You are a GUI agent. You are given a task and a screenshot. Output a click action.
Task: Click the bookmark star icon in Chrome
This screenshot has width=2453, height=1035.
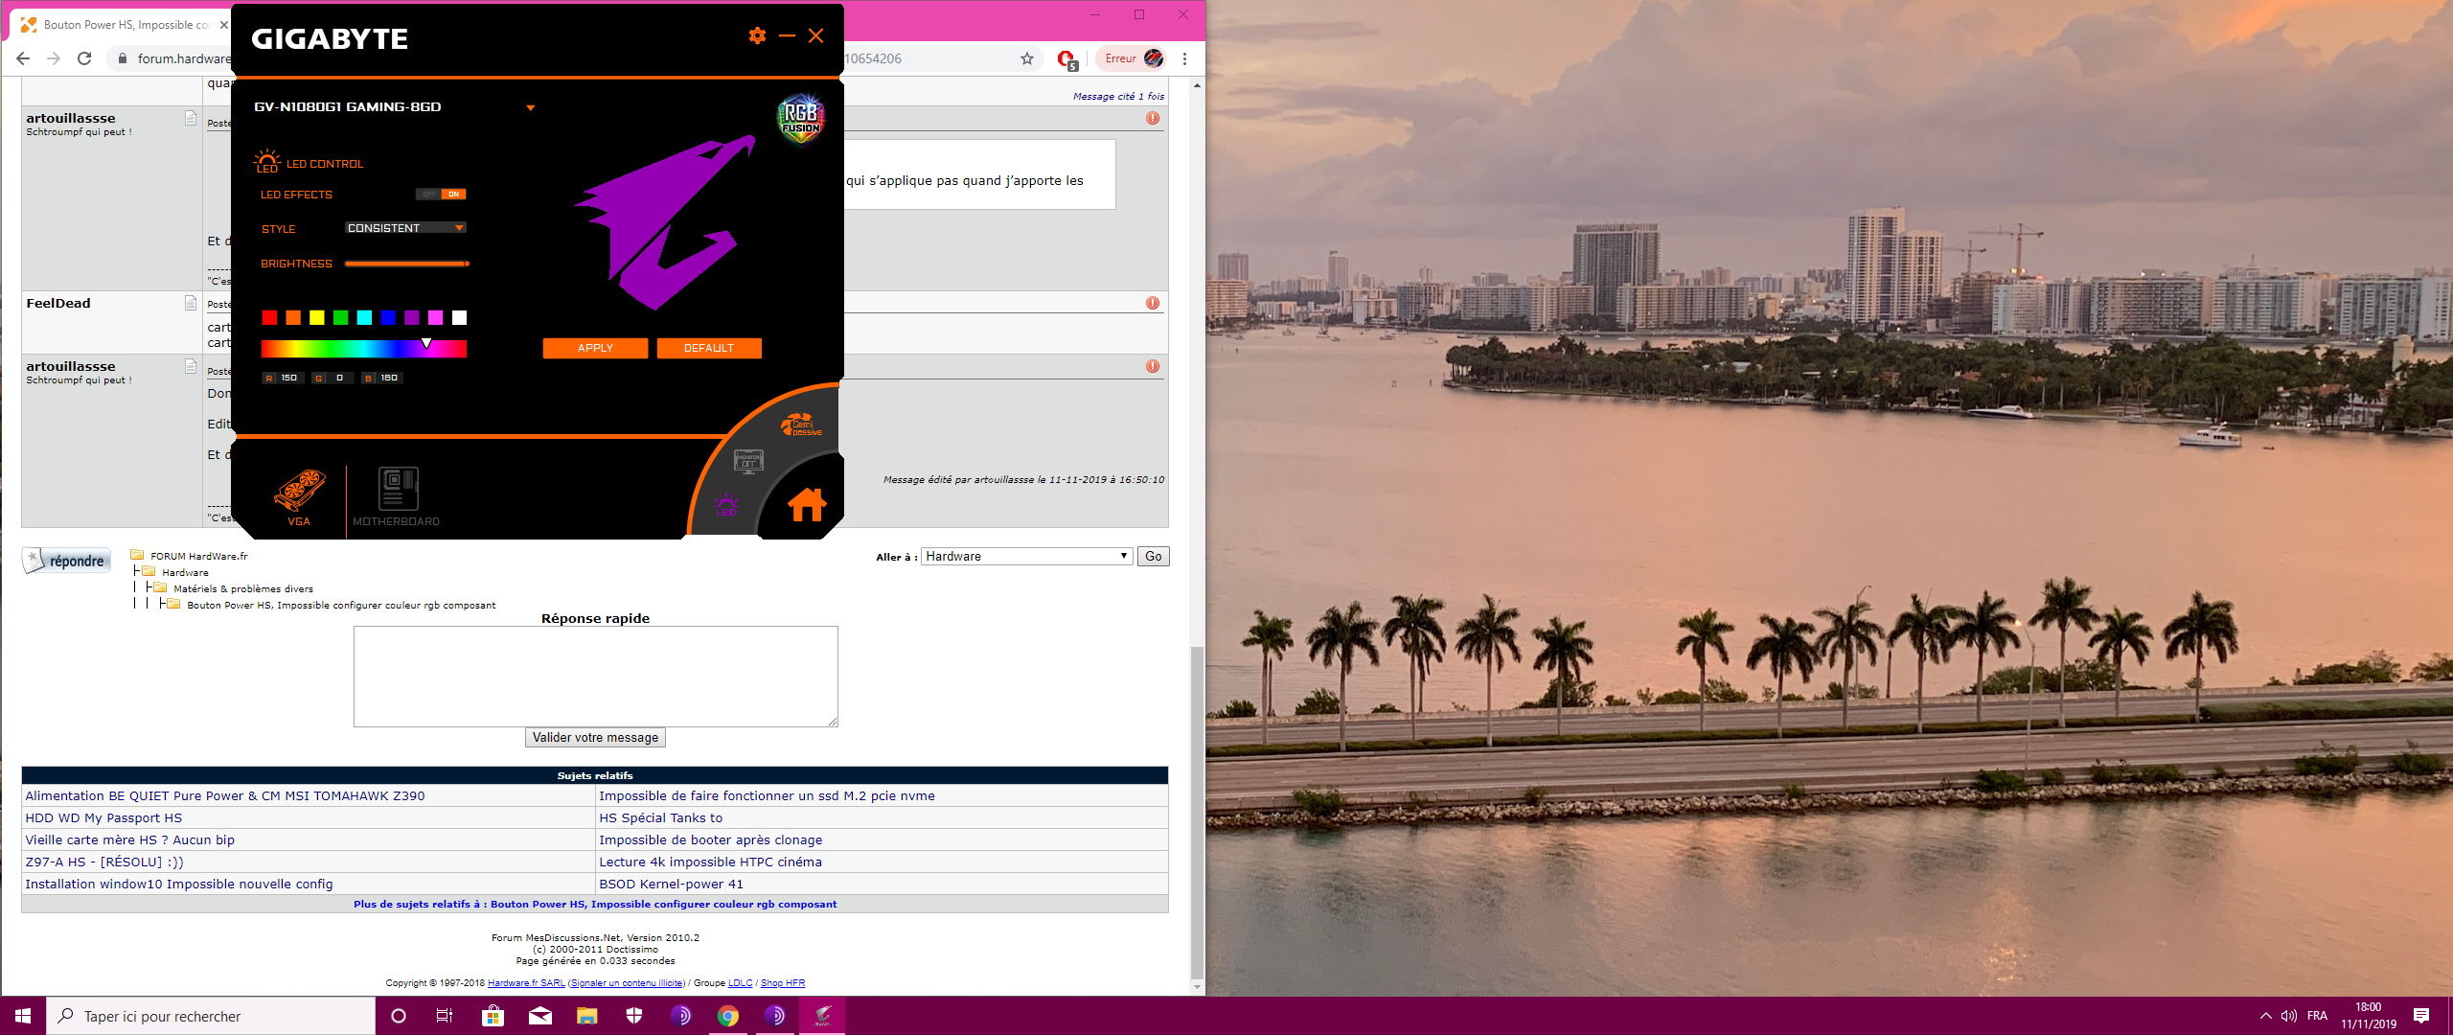(x=1027, y=58)
